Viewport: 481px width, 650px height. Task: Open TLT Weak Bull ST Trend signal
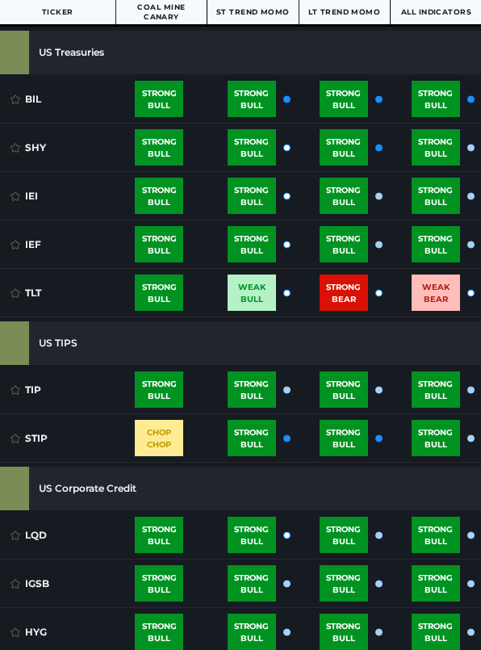tap(252, 292)
